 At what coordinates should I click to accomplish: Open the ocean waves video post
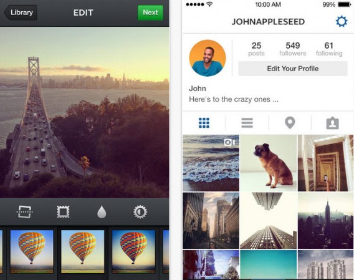tap(211, 163)
